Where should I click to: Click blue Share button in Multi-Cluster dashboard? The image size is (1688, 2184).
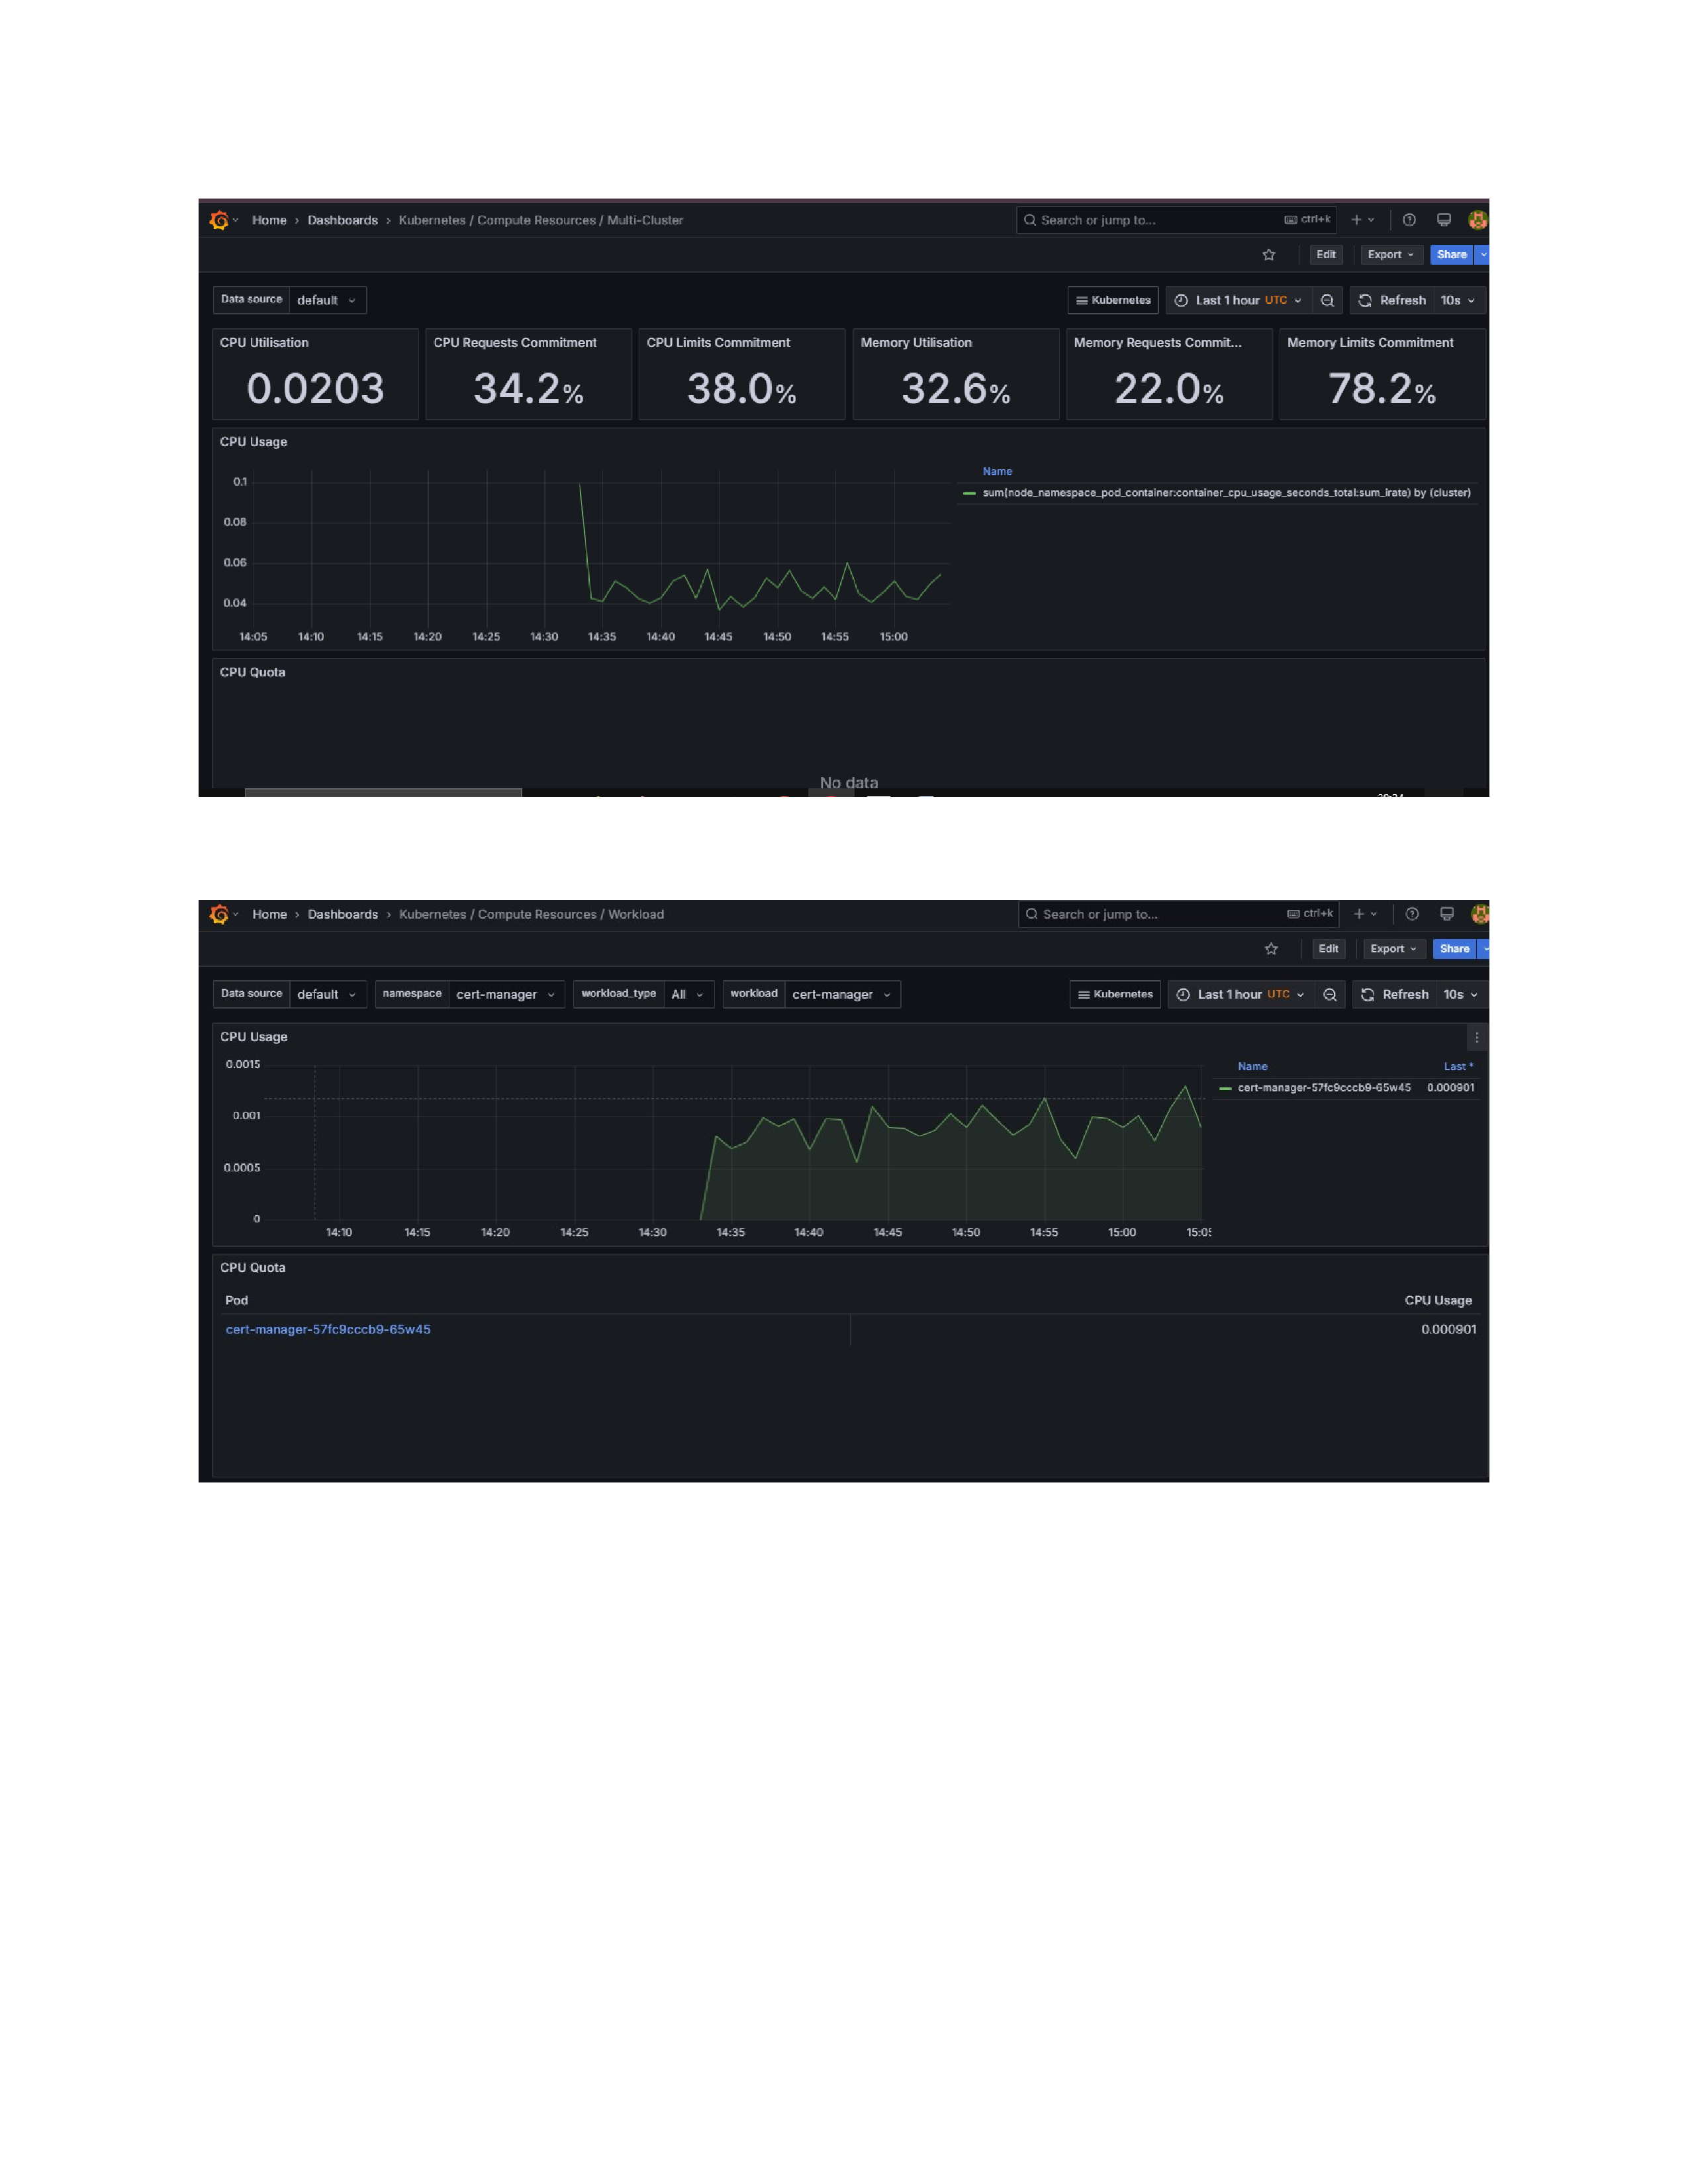[x=1452, y=255]
